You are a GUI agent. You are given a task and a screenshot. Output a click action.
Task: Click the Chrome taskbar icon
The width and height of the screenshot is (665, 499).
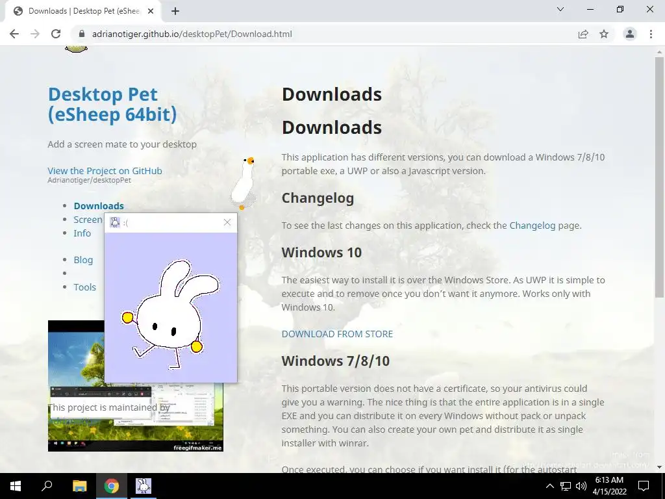(x=112, y=486)
